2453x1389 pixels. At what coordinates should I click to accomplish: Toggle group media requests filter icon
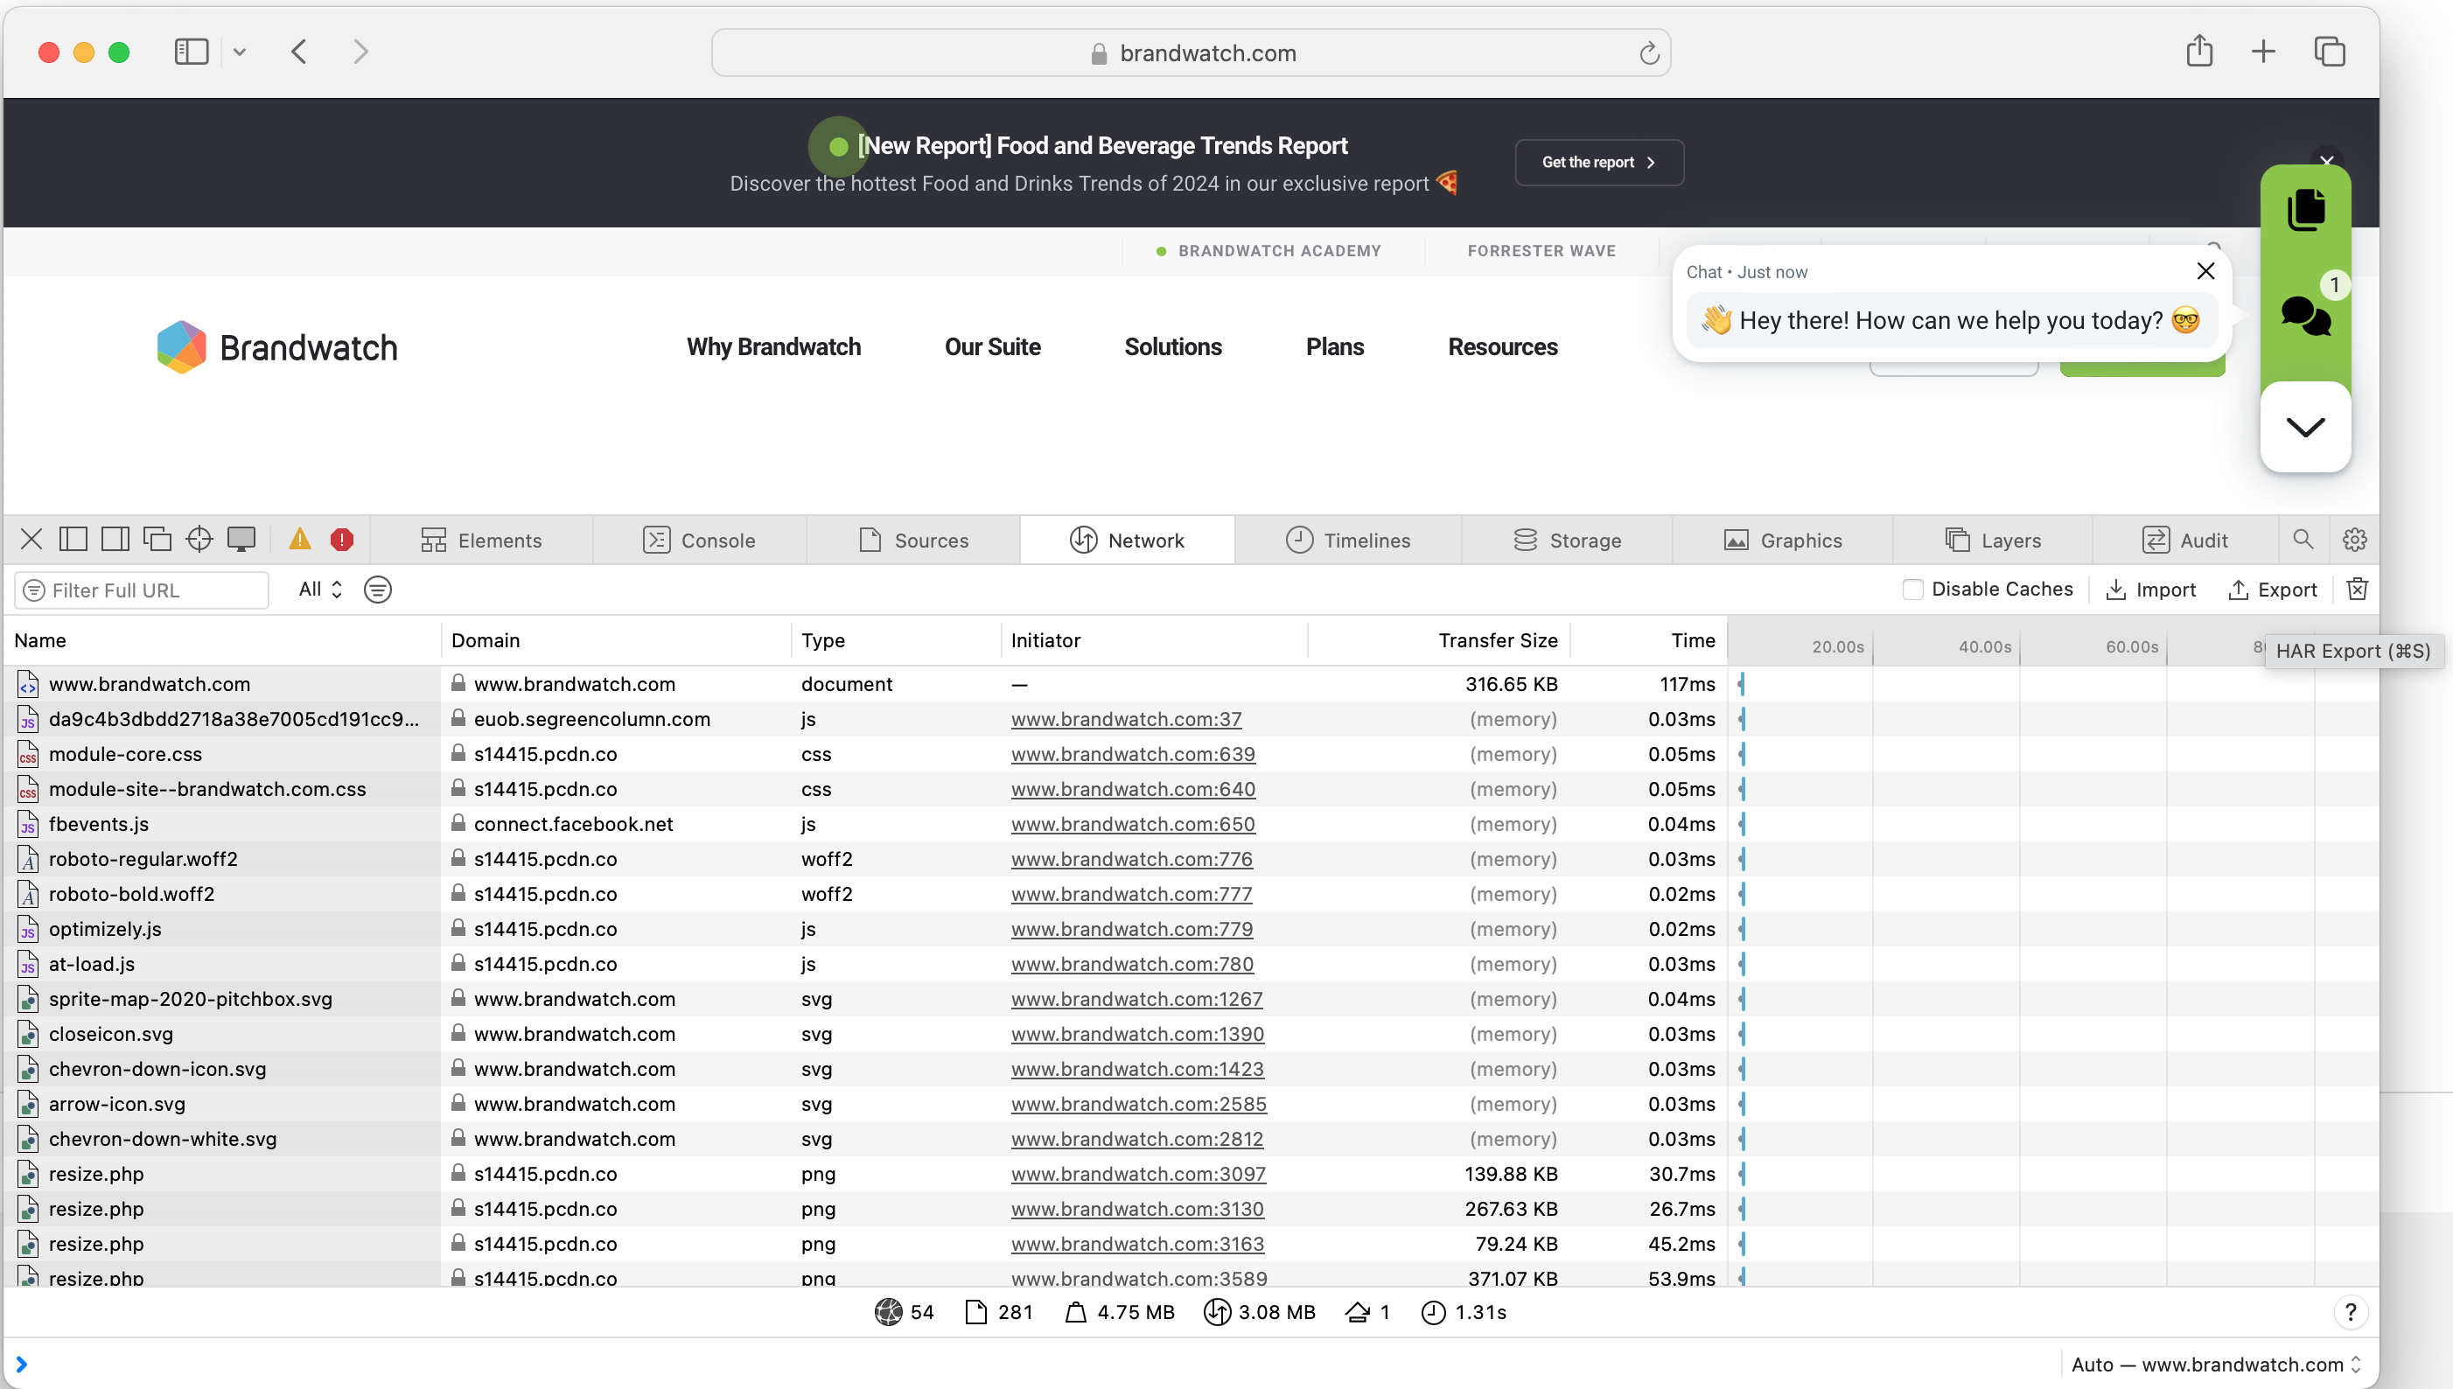[378, 590]
